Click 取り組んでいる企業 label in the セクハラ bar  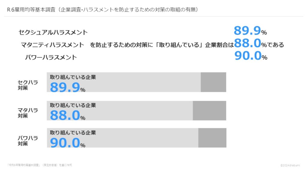[x=73, y=77]
